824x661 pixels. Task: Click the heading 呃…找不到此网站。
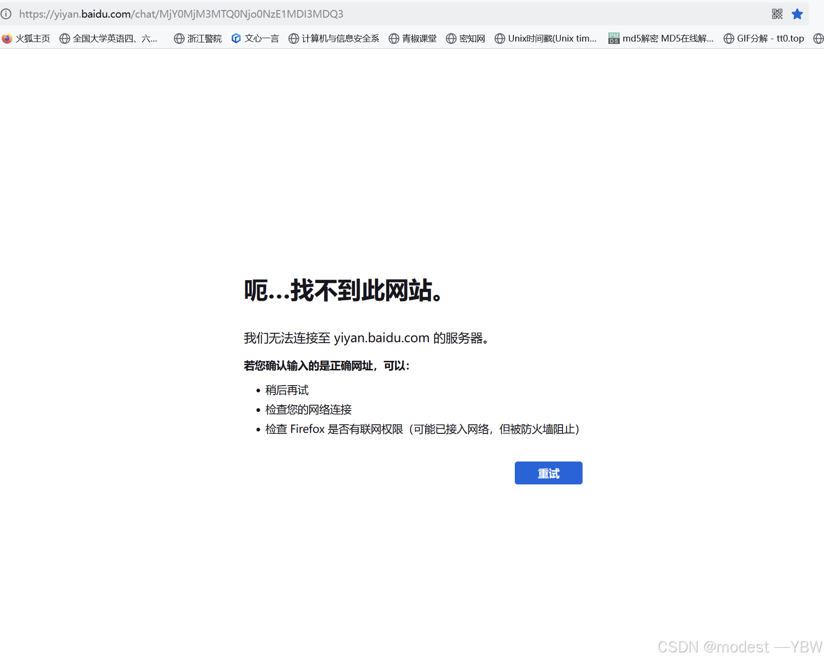tap(344, 290)
